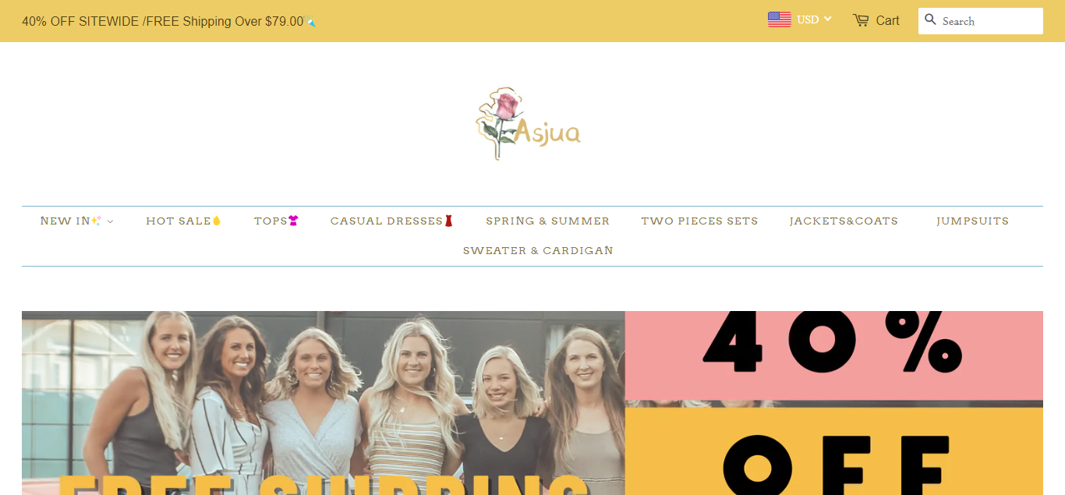The height and width of the screenshot is (495, 1065).
Task: Go to Jackets&Coats category
Action: coord(844,221)
